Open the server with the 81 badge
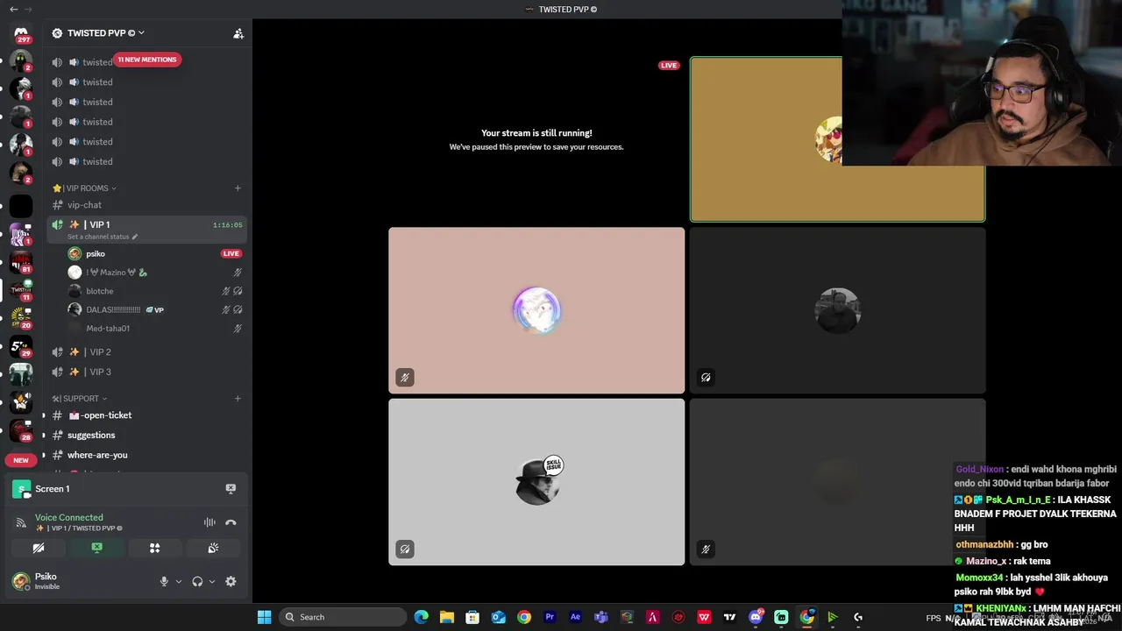Screen dimensions: 1122x631 tap(21, 262)
